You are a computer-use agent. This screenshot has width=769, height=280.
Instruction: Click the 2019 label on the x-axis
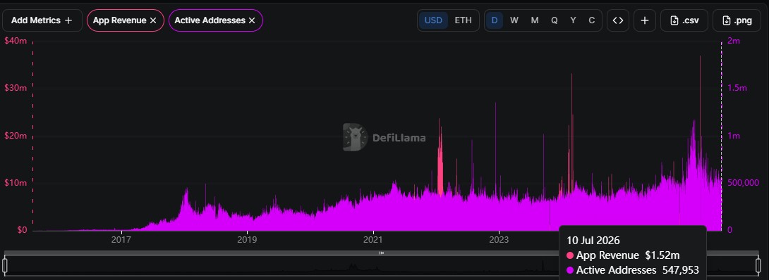point(247,241)
